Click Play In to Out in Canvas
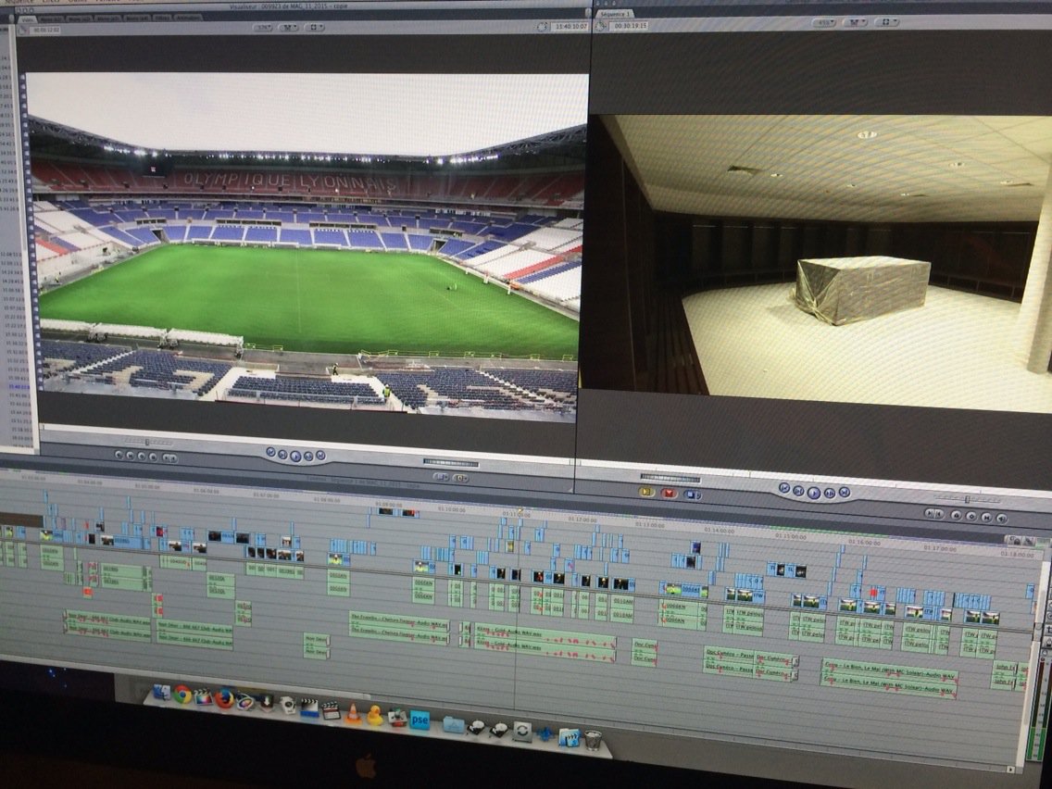 [x=798, y=491]
